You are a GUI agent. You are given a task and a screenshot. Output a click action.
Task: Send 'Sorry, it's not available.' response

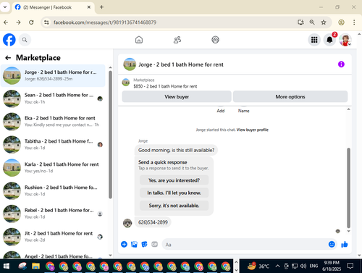(174, 206)
